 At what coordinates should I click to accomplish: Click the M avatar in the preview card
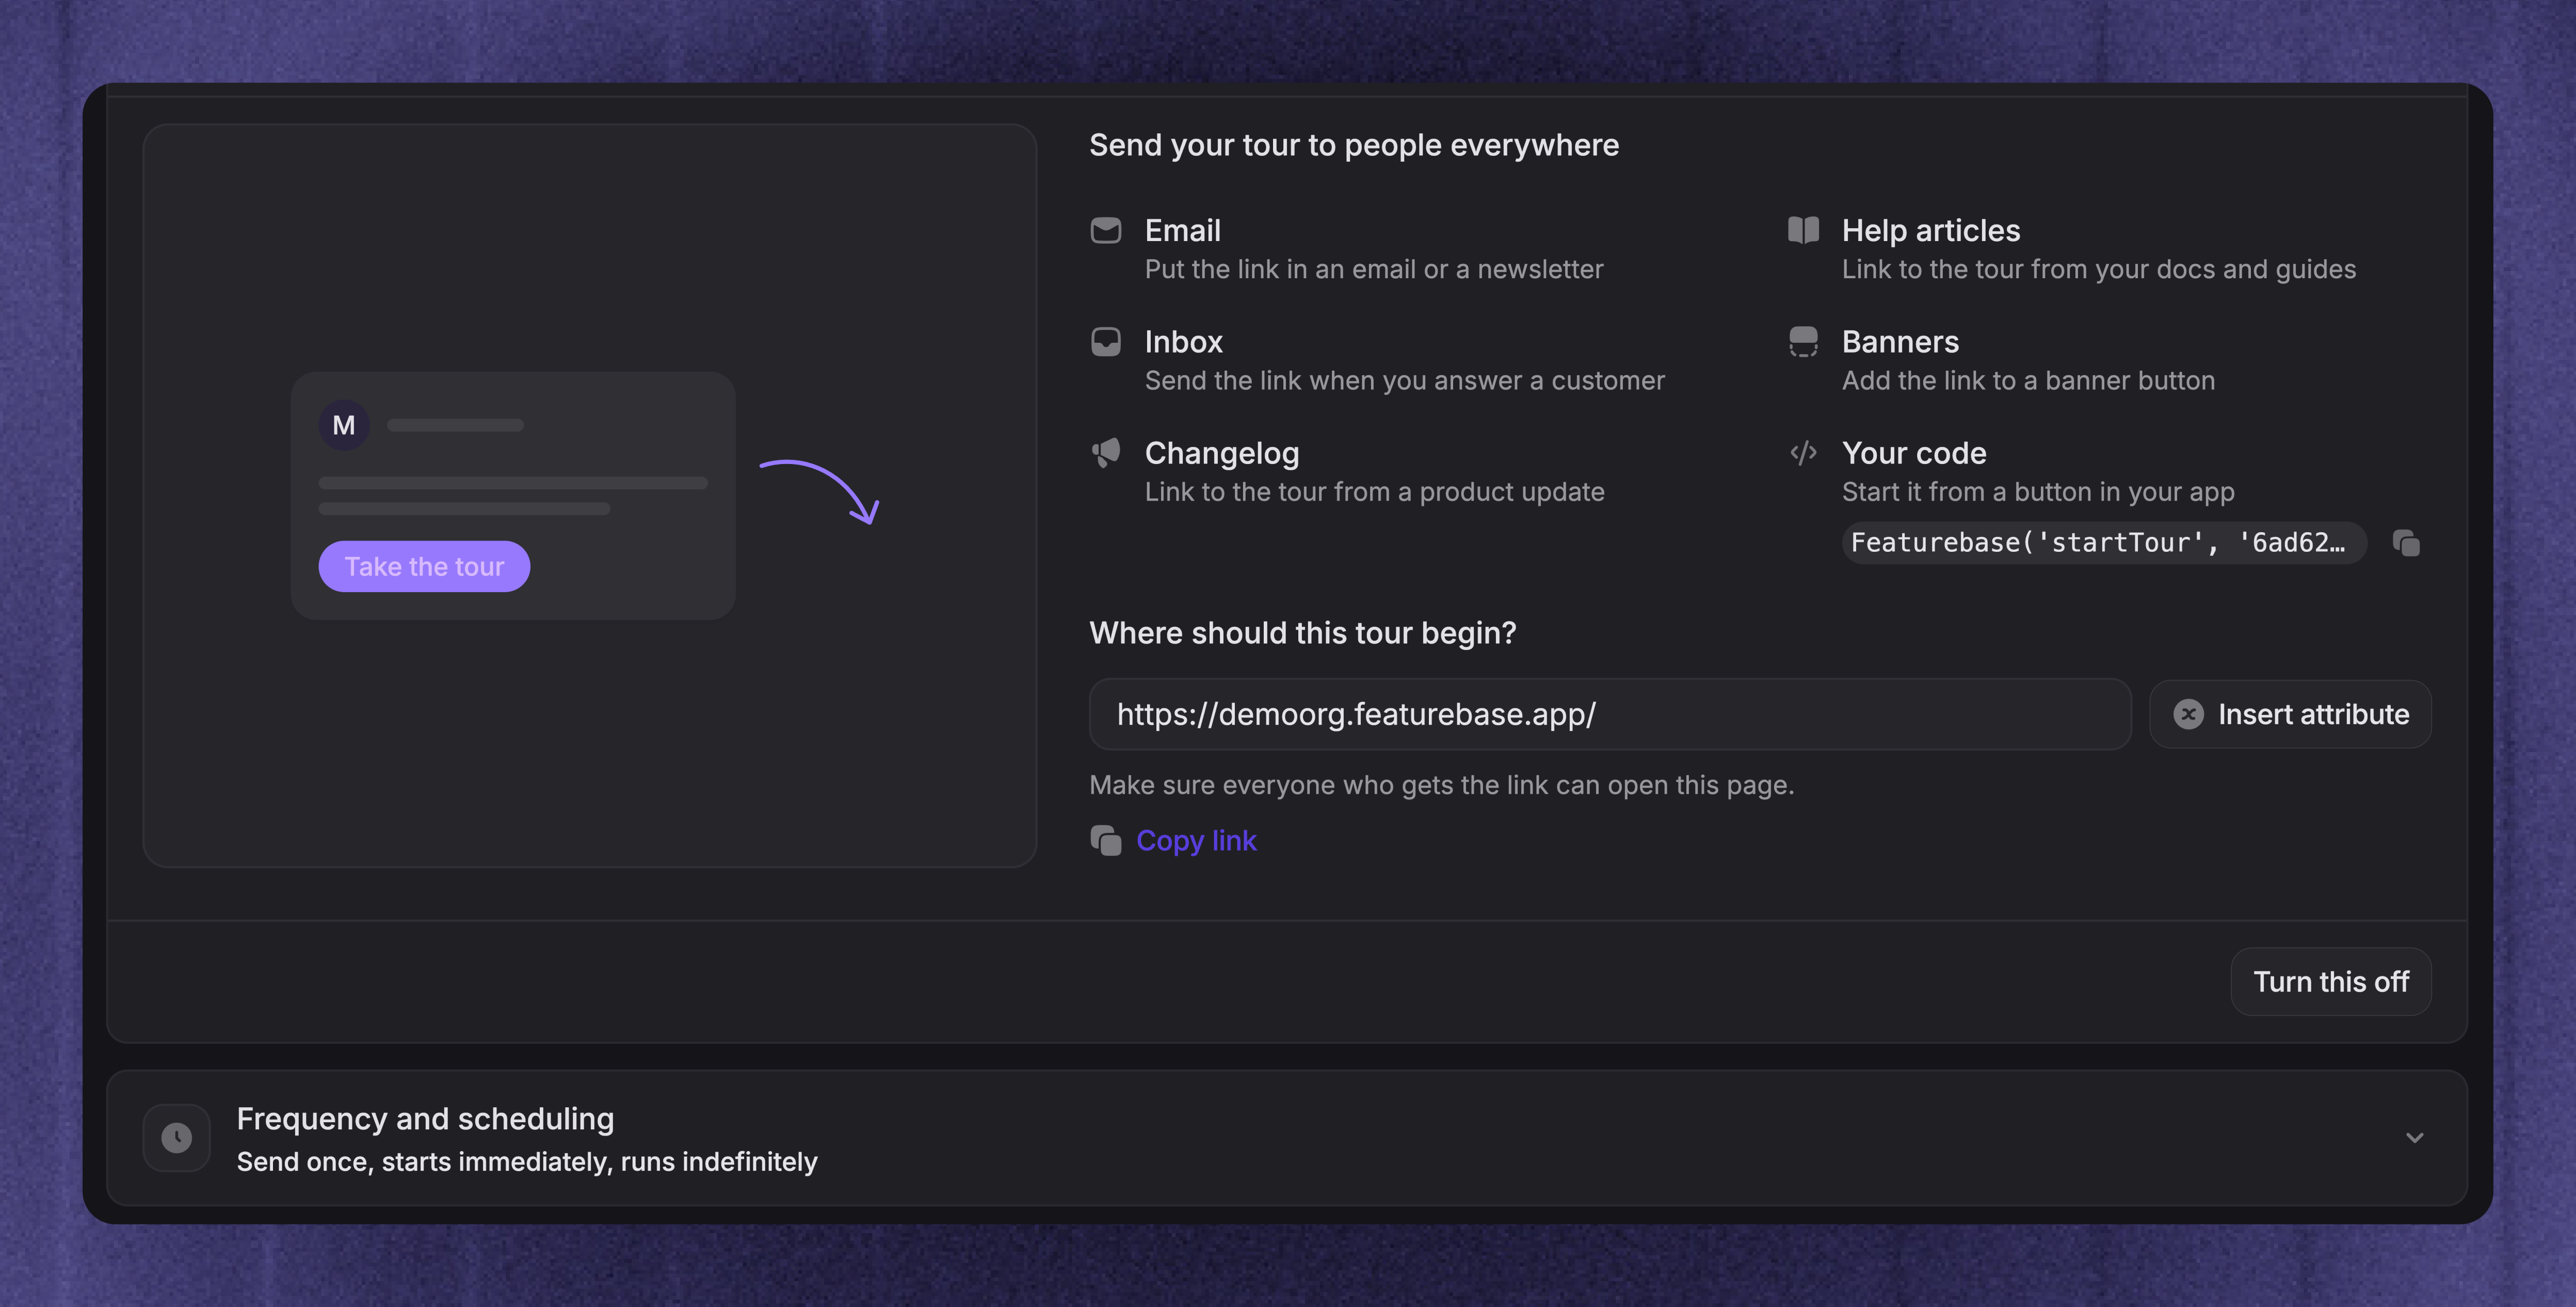tap(344, 425)
